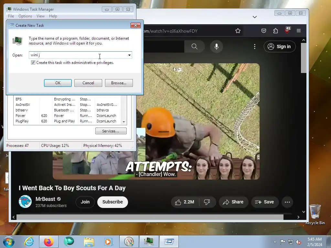Open the Pocket save icon in Firefox
Image resolution: width=331 pixels, height=248 pixels.
click(x=264, y=31)
